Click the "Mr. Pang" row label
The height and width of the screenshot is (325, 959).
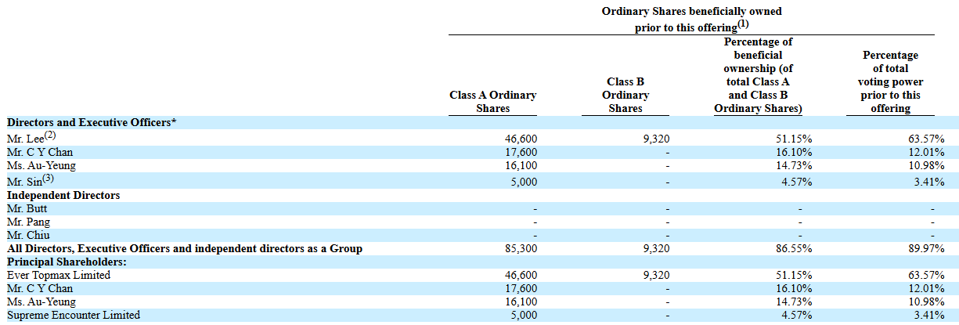click(27, 222)
